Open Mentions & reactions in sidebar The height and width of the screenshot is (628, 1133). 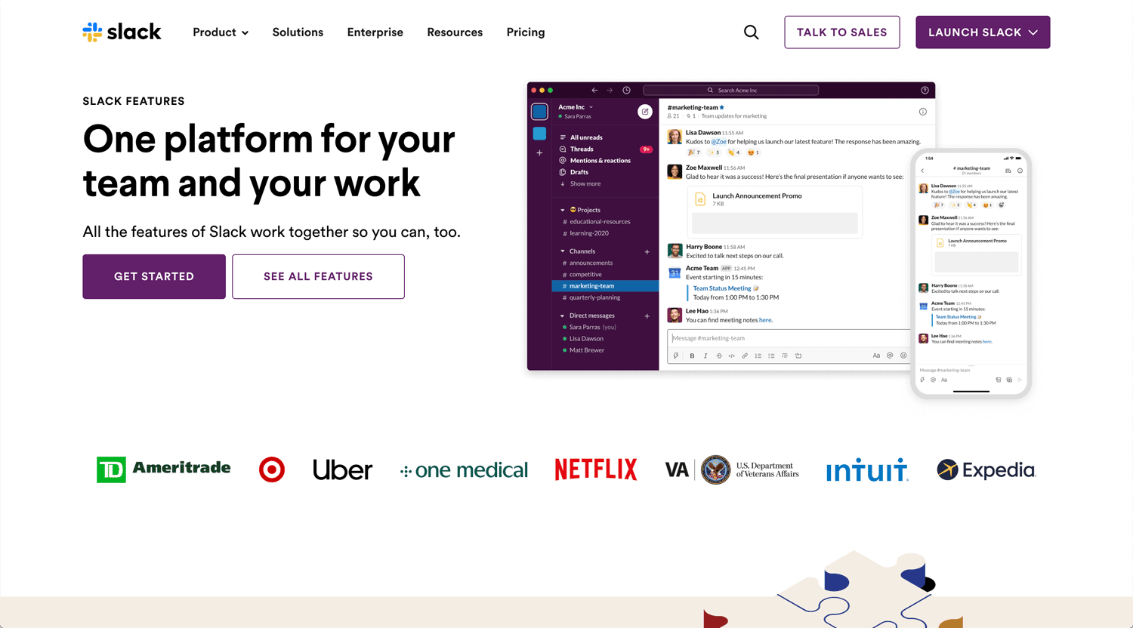coord(594,160)
